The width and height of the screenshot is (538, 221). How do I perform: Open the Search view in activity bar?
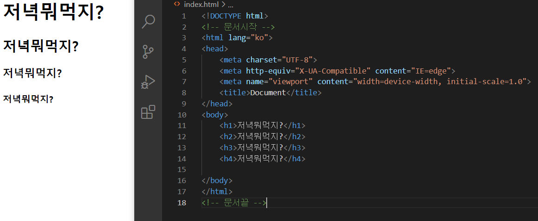(148, 22)
